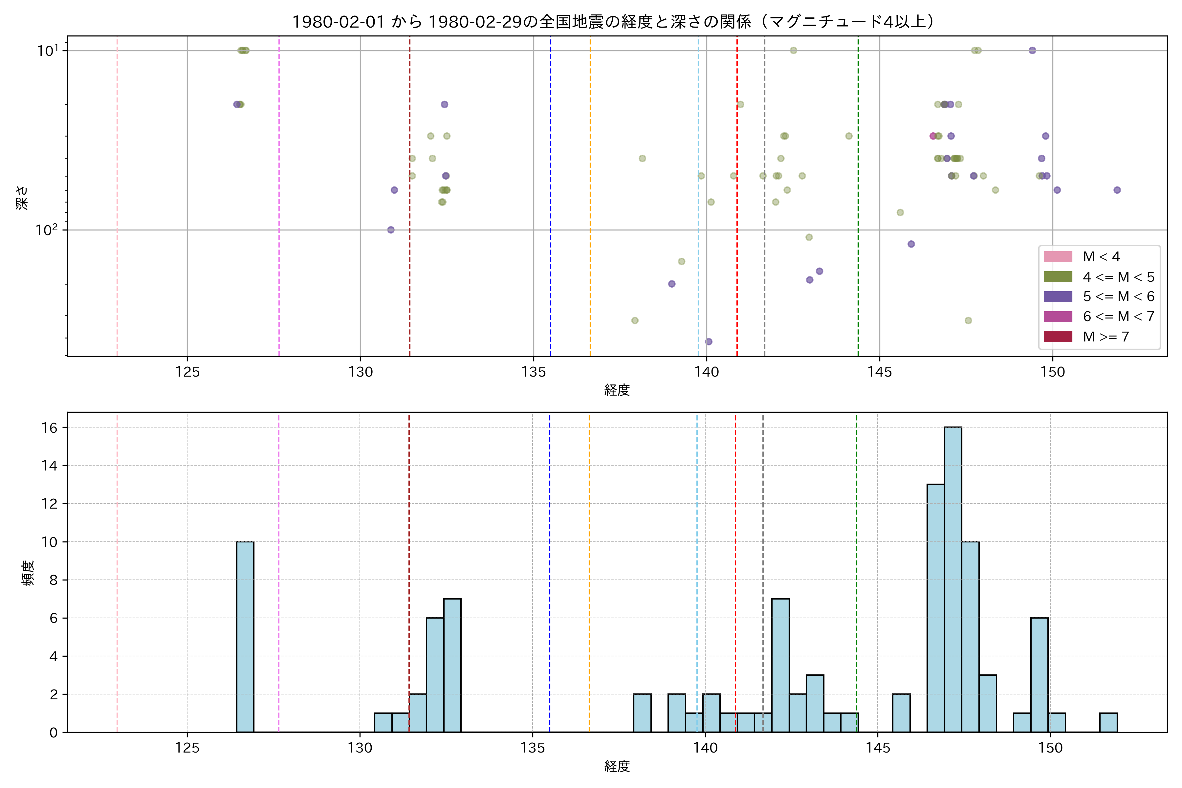This screenshot has width=1182, height=788.
Task: Click the rightmost histogram bar near longitude 152
Action: click(x=1108, y=722)
